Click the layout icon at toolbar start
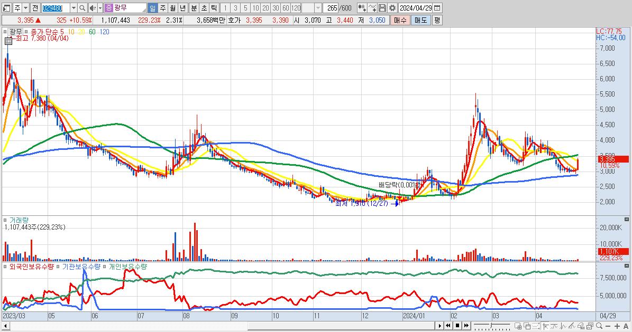 [6, 8]
